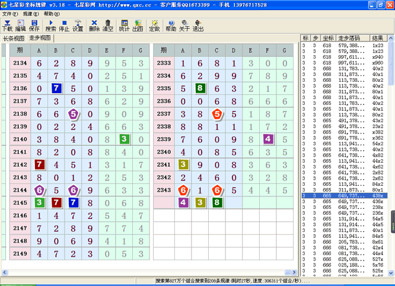Viewport: 395px width, 286px height.
Task: Click red pentagon 5 in row 2337
Action: click(217, 114)
